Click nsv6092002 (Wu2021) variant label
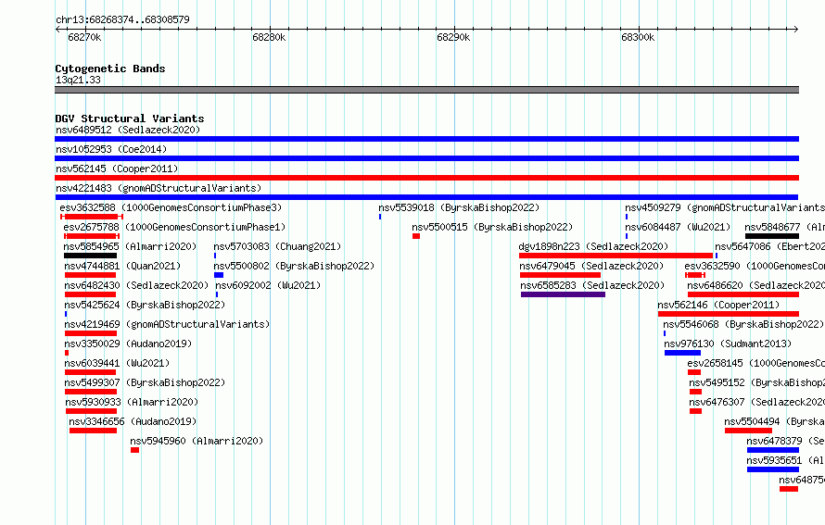825x525 pixels. point(268,285)
